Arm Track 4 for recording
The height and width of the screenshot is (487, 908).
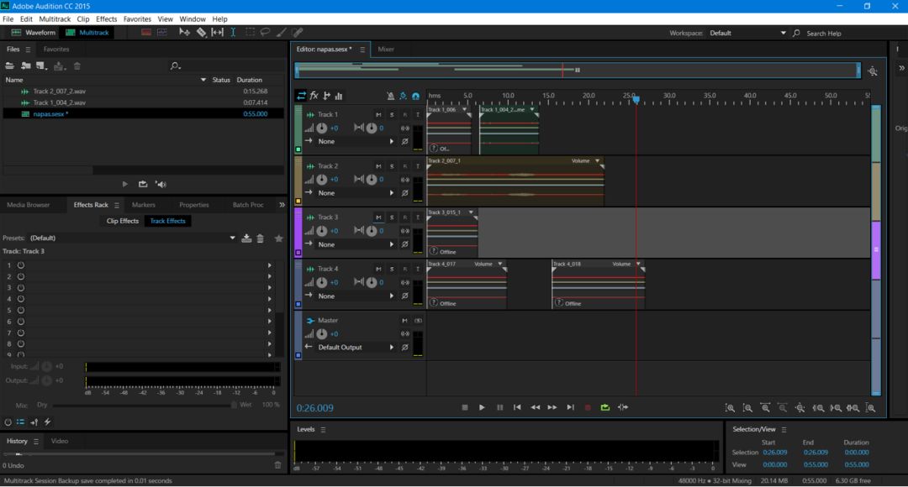coord(404,270)
